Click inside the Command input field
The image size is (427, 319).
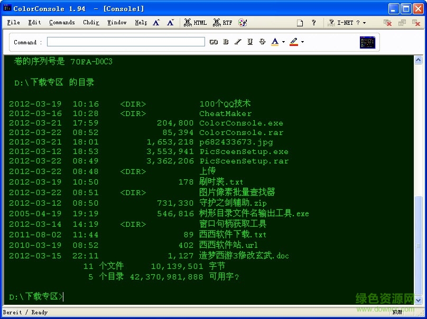pyautogui.click(x=125, y=41)
